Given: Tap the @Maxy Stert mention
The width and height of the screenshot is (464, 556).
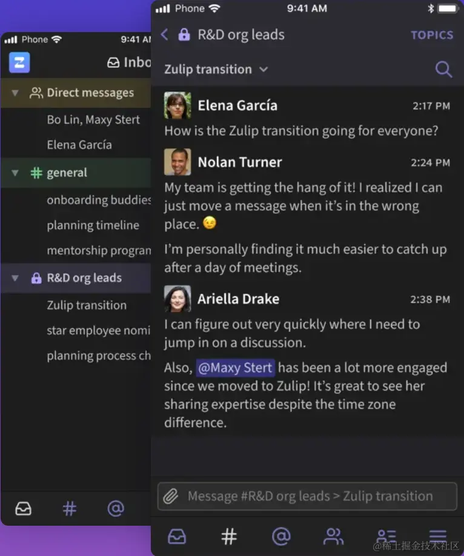Looking at the screenshot, I should coord(236,368).
